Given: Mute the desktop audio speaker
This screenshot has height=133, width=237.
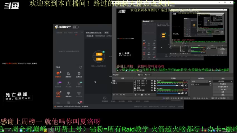Looking at the screenshot, I should click(182, 93).
